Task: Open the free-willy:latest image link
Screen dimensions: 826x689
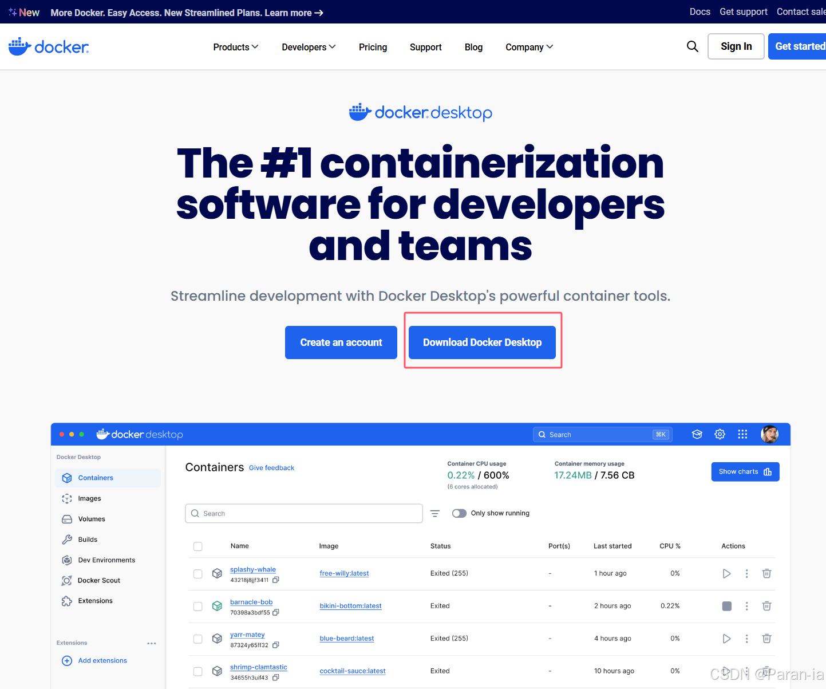Action: pos(344,573)
